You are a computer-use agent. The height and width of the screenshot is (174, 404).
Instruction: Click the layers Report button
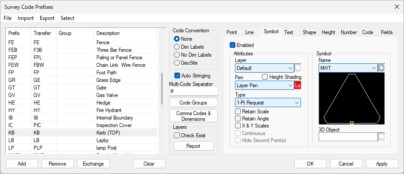(x=193, y=146)
